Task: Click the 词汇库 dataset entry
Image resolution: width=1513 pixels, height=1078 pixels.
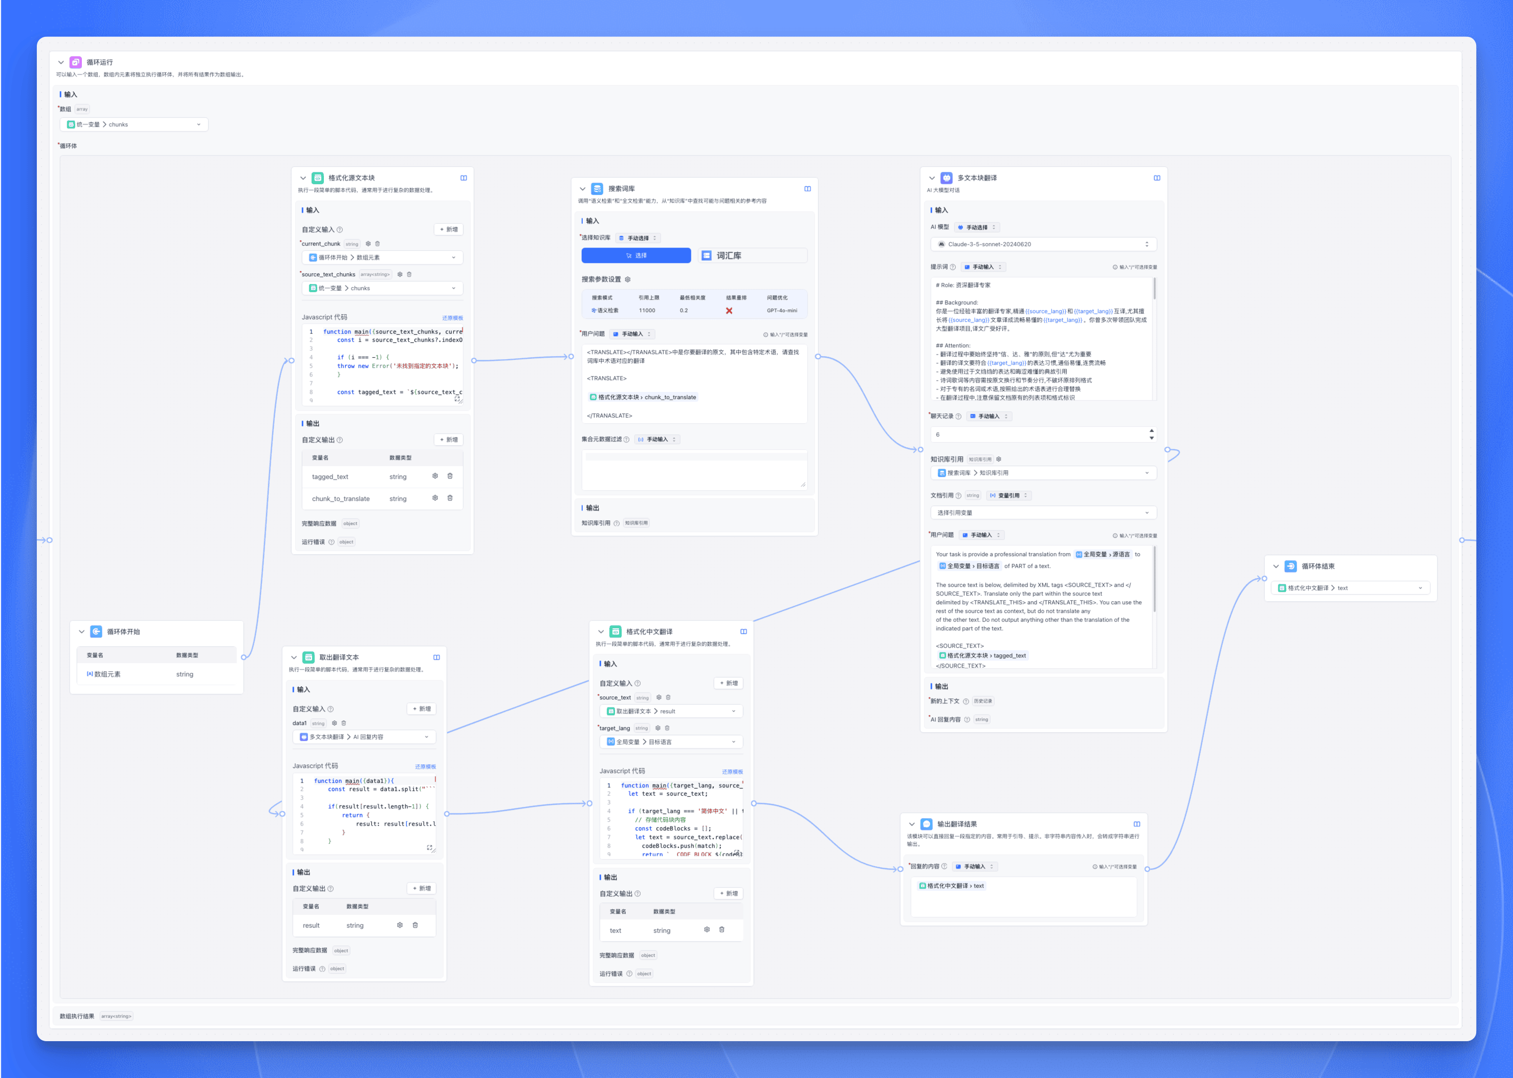Action: (x=753, y=256)
